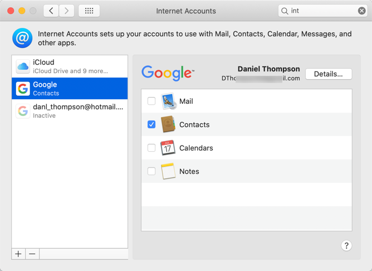372x271 pixels.
Task: Click the Calendars app icon
Action: tap(168, 148)
